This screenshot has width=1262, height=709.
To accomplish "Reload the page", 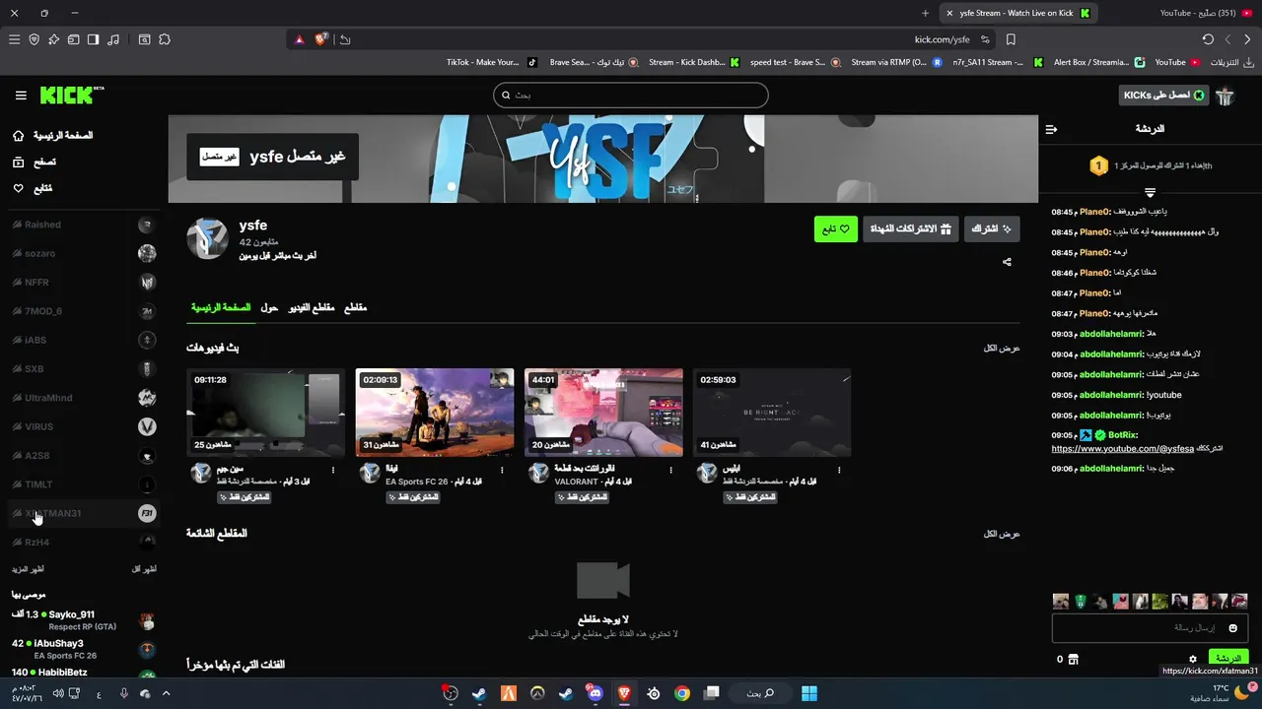I will click(1208, 39).
